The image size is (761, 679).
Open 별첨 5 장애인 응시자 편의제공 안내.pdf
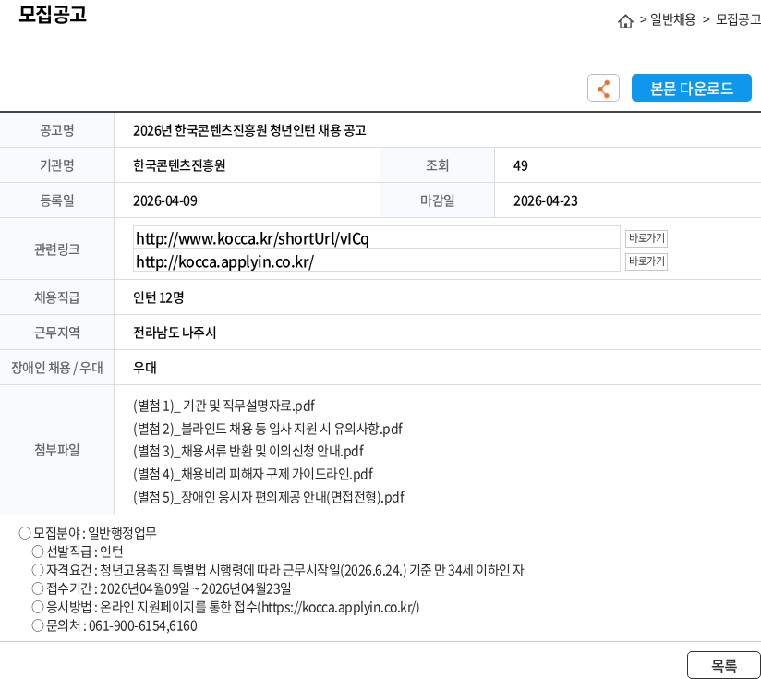click(269, 498)
